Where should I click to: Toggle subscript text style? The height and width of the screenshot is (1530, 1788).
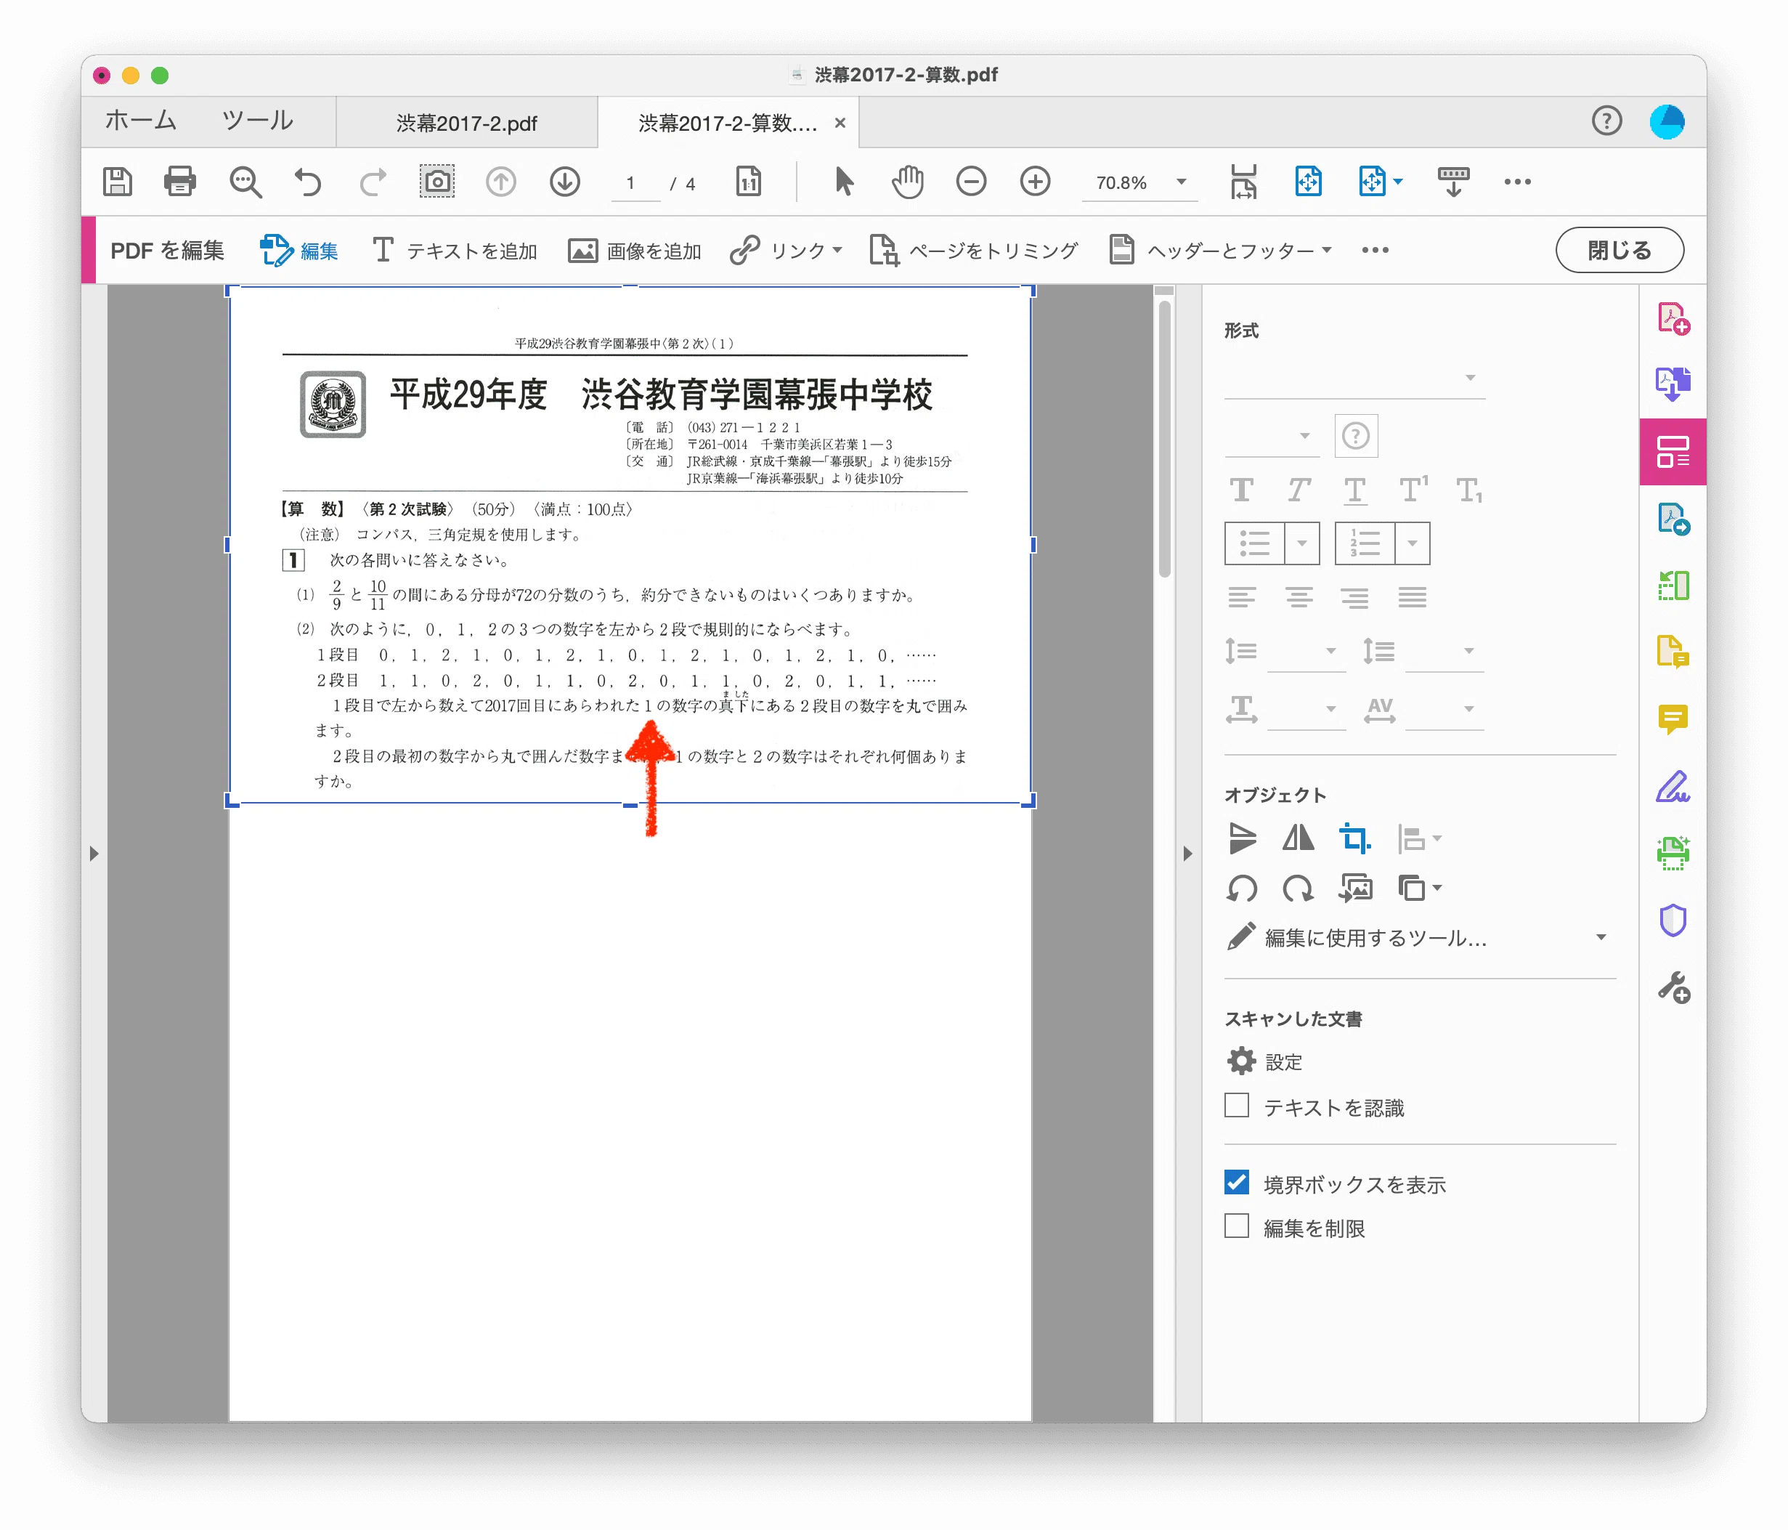tap(1470, 490)
